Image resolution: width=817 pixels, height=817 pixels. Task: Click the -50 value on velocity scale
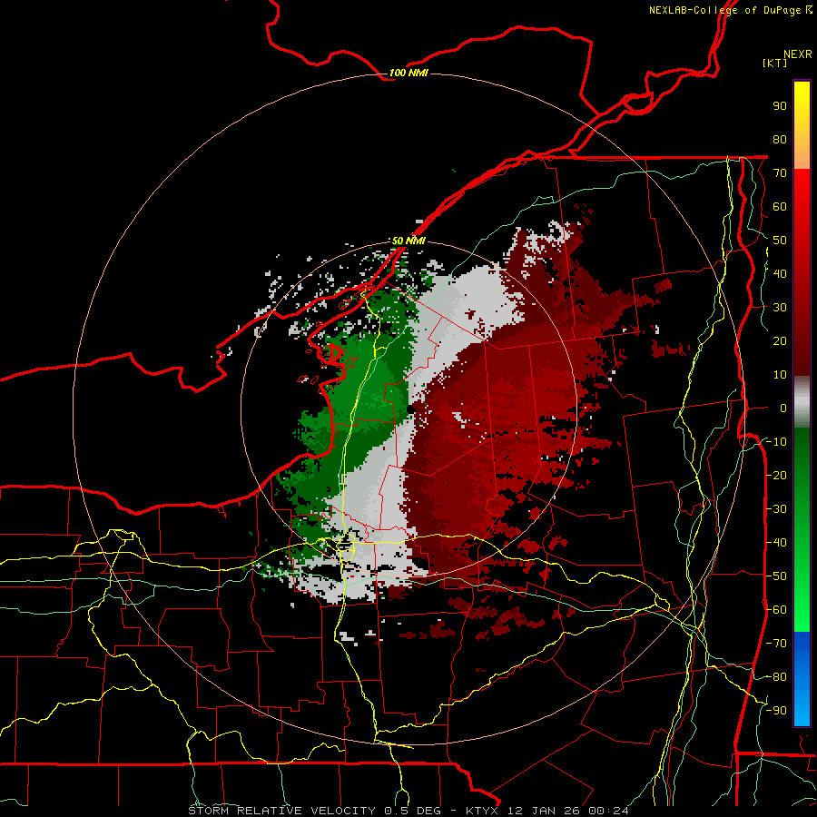pyautogui.click(x=776, y=576)
